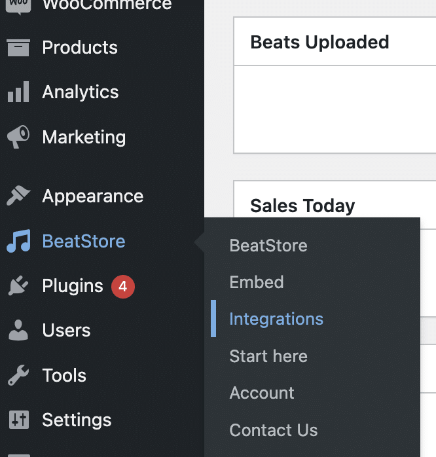Open the Beats Uploaded panel header
The image size is (436, 457).
tap(319, 42)
